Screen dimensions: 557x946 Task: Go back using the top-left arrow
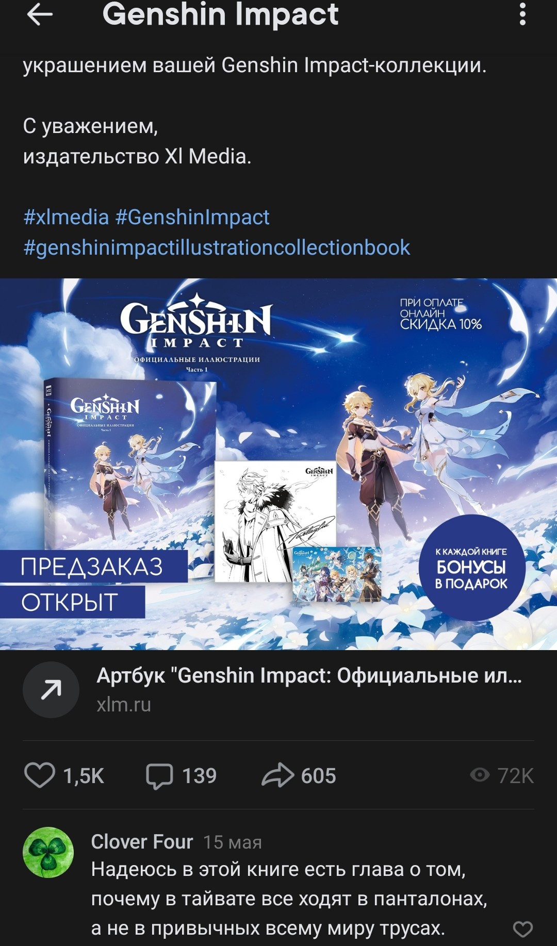[40, 14]
